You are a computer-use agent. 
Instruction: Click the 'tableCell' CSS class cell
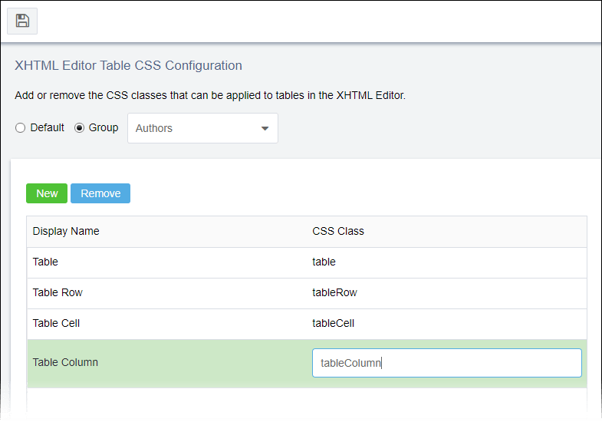click(x=447, y=324)
